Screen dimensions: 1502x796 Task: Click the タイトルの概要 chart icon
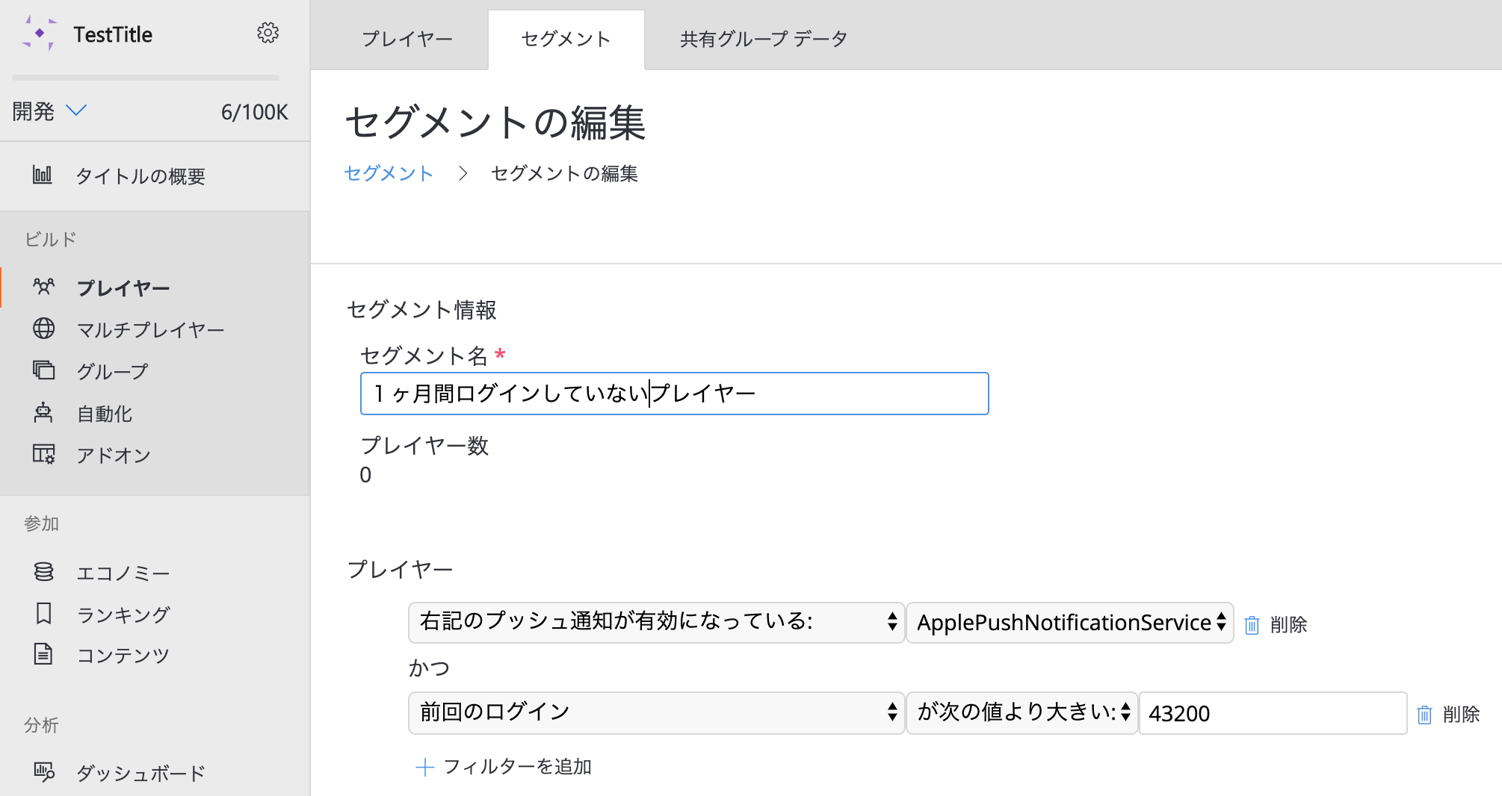click(x=43, y=175)
